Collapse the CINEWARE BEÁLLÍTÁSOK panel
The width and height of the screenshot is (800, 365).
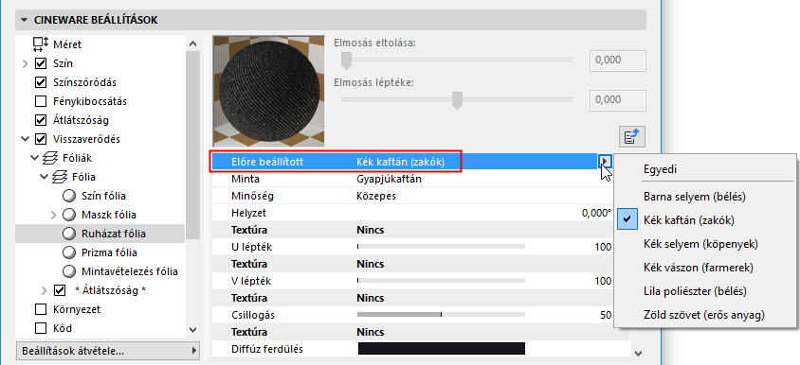(25, 21)
